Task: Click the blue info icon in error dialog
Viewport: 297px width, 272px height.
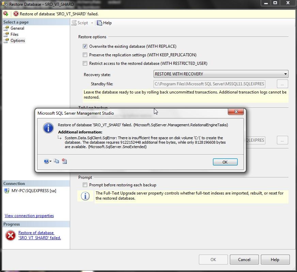Action: click(48, 128)
